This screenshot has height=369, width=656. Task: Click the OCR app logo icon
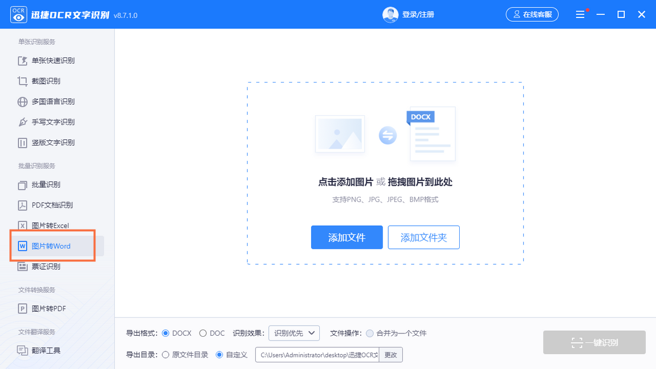[x=19, y=15]
